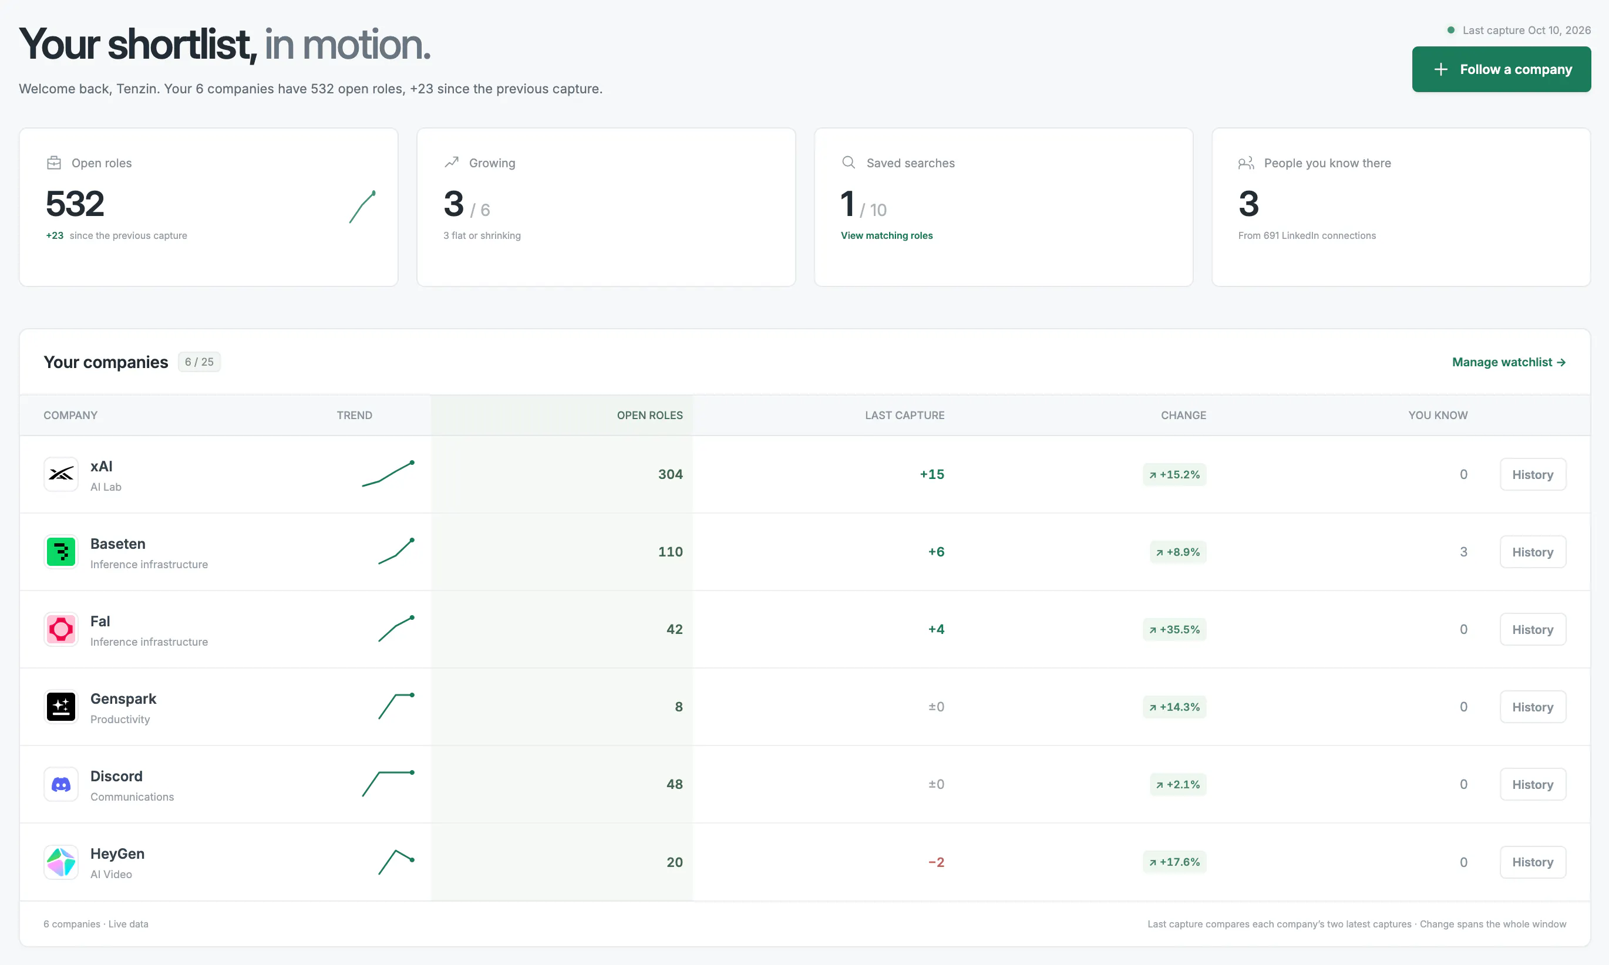Click the Last capture Oct 10, 2026 status
Image resolution: width=1609 pixels, height=965 pixels.
(1519, 30)
